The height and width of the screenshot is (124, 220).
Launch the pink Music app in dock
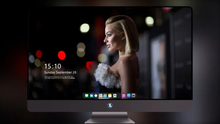(123, 95)
